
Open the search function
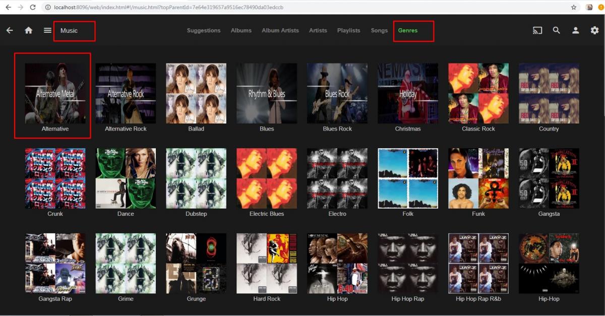click(556, 30)
